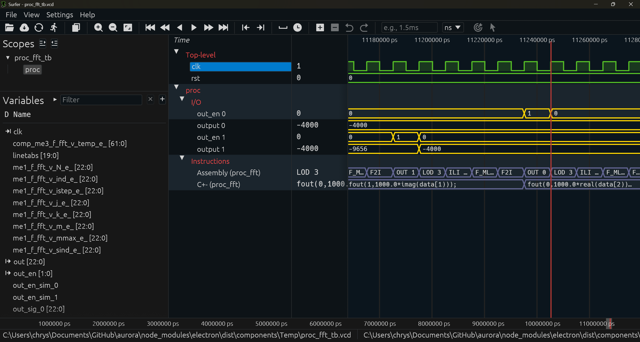Select the out_en 0 signal
The image size is (640, 342).
(x=211, y=114)
